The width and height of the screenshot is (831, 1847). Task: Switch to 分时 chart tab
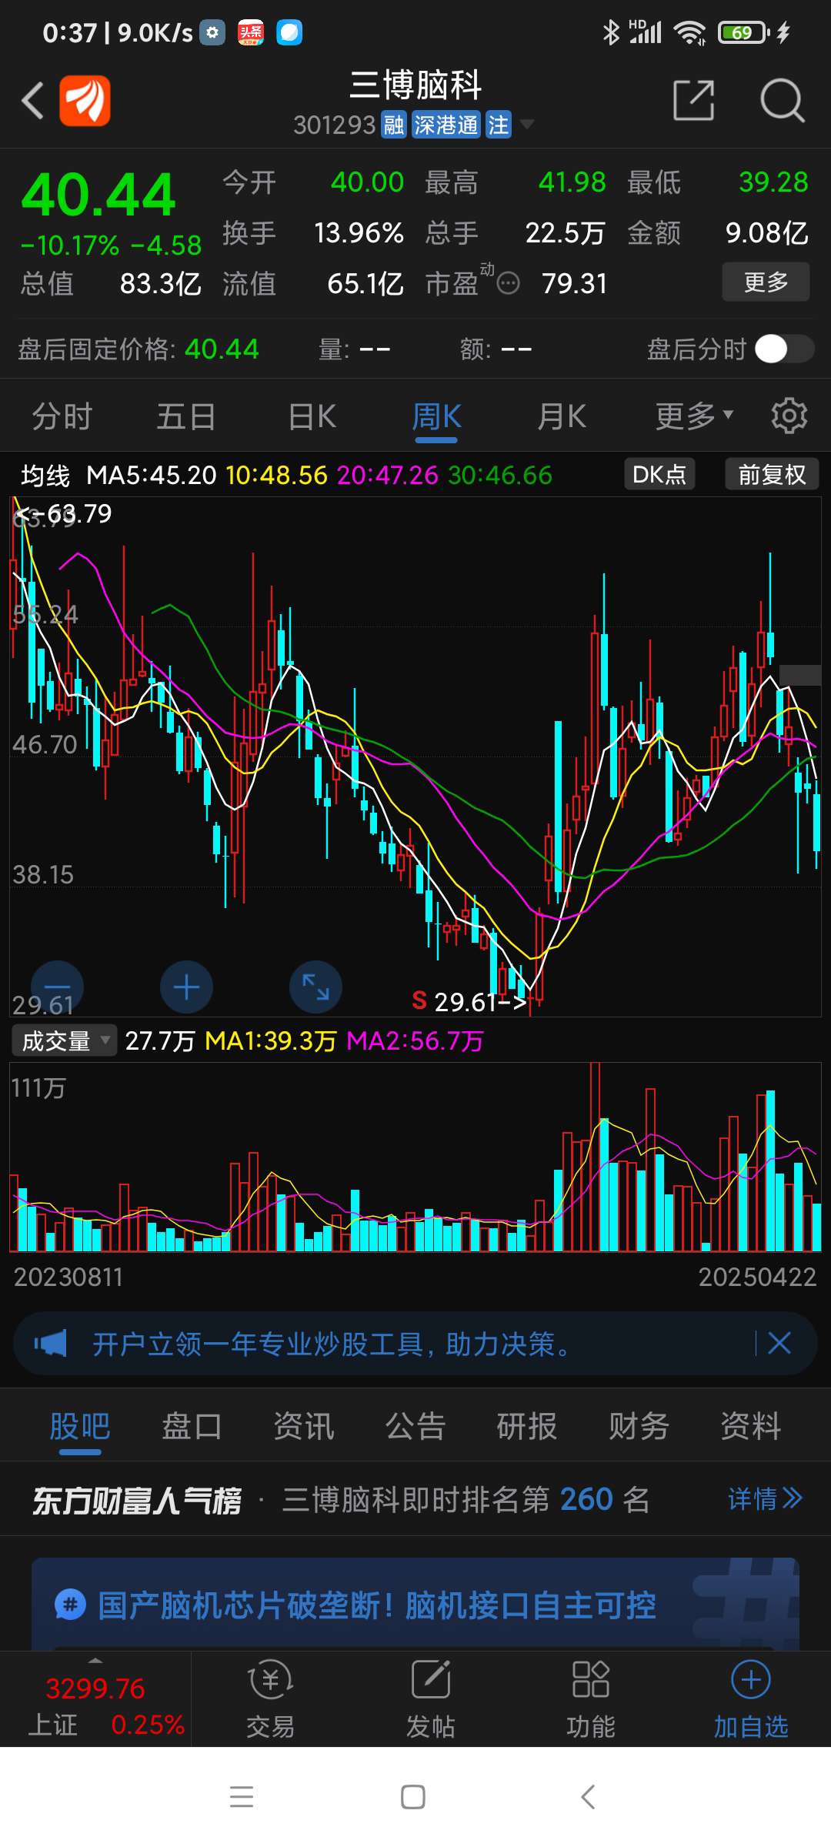[62, 416]
